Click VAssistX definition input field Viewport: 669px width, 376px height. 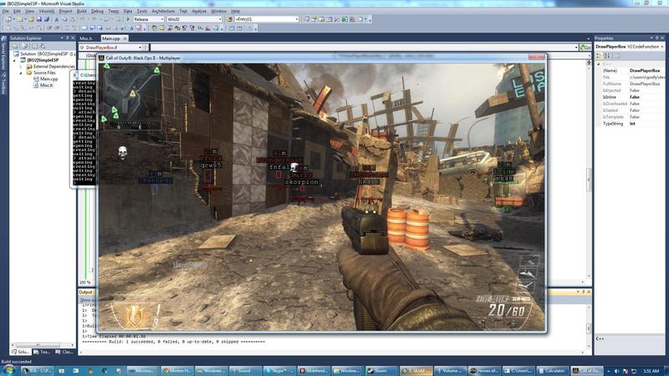click(364, 48)
